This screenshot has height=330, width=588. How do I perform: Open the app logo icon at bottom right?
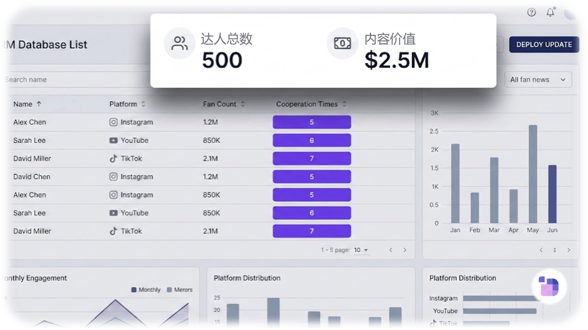point(549,287)
